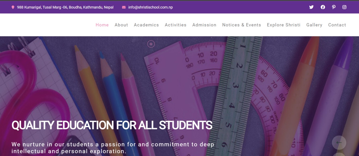Select the circular slider indicator dot
Screen dimensions: 359x156
pyautogui.click(x=151, y=44)
